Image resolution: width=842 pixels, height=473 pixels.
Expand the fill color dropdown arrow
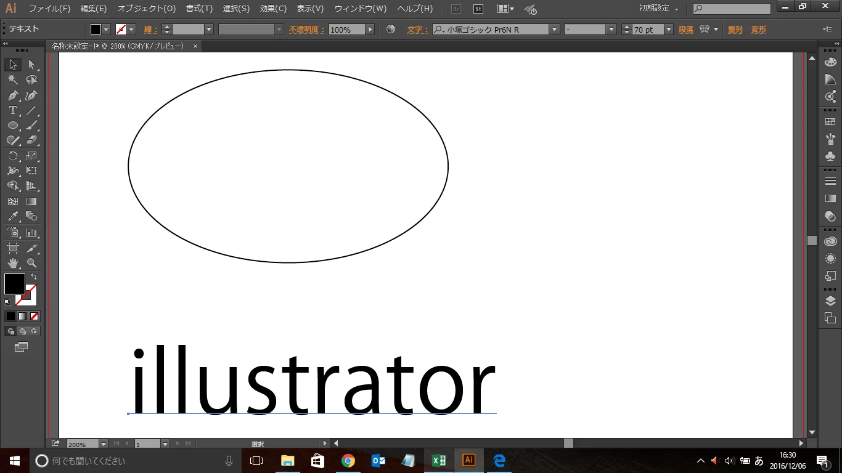point(106,30)
